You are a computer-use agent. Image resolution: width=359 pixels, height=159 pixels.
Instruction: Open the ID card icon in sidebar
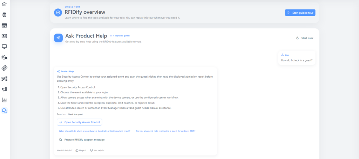(4, 36)
